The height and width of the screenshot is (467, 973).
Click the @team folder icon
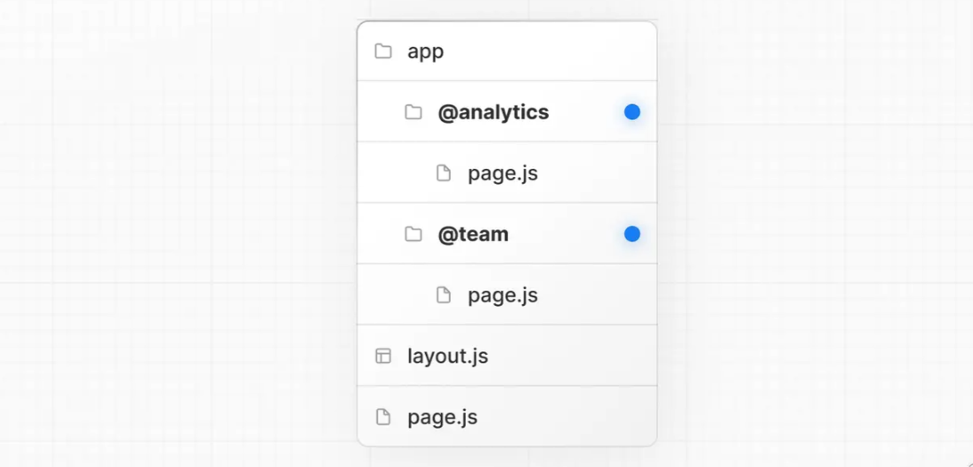click(413, 234)
